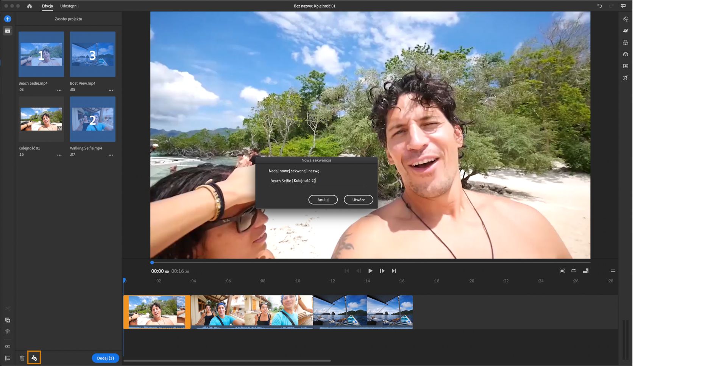This screenshot has height=366, width=727.
Task: Toggle fullscreen preview icon
Action: 562,271
